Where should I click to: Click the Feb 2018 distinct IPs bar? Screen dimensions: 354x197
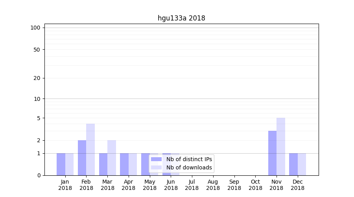click(82, 158)
